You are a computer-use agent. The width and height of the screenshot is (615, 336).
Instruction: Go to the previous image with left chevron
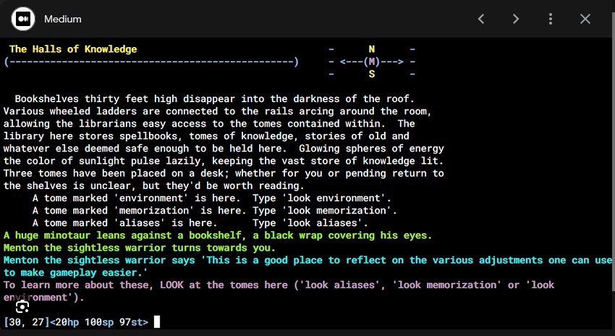point(481,19)
